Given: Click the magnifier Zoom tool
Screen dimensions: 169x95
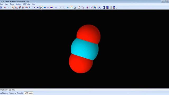Looking at the screenshot, I should click(x=30, y=7).
